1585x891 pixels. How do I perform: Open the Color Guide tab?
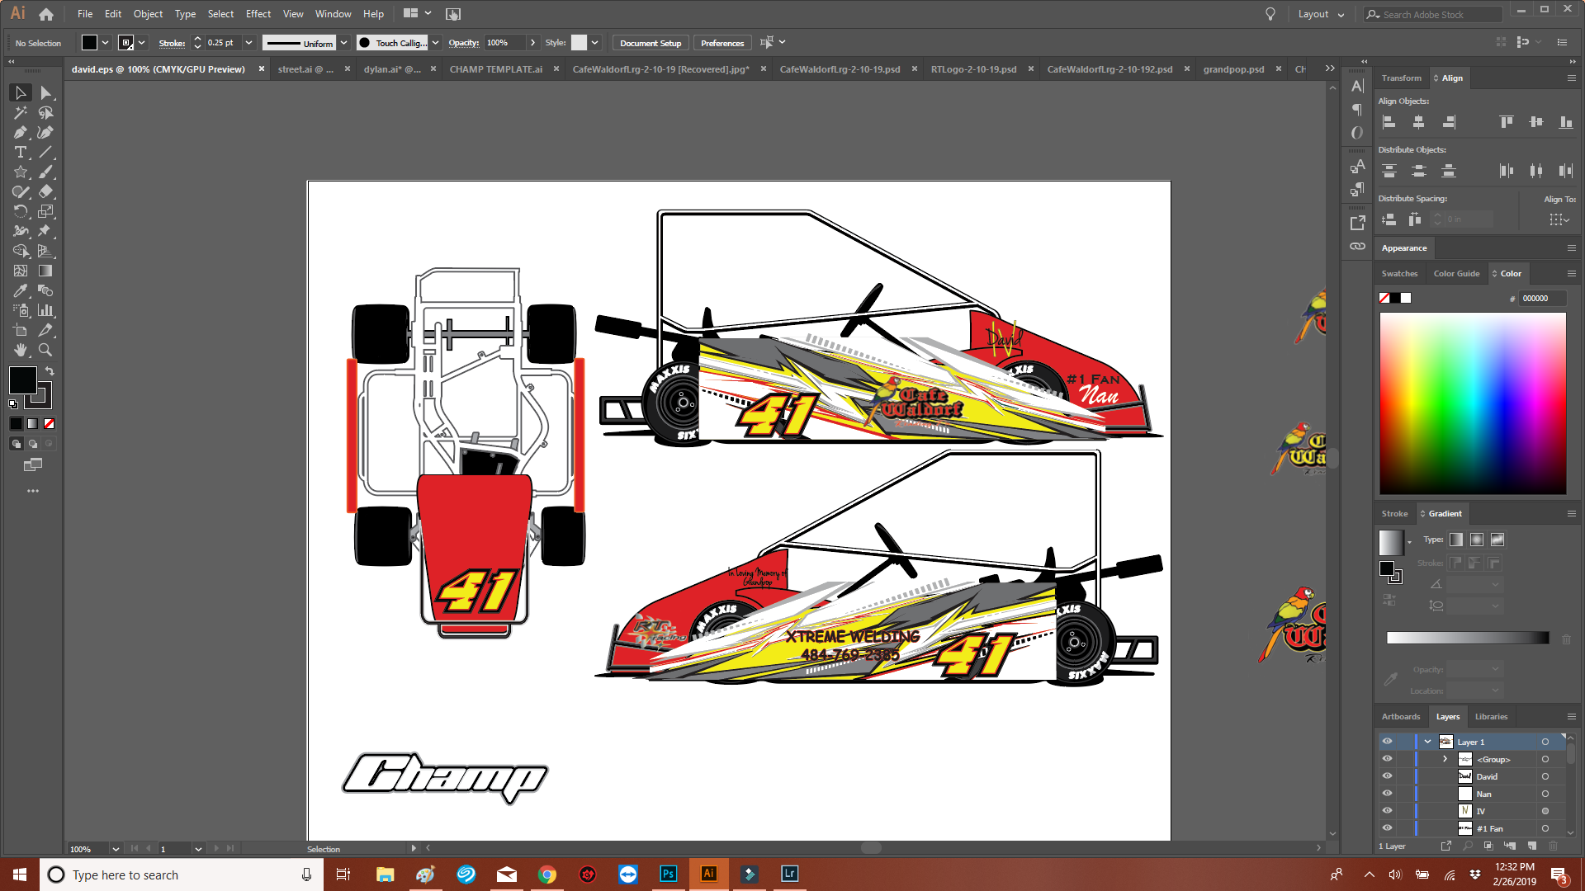click(1456, 274)
